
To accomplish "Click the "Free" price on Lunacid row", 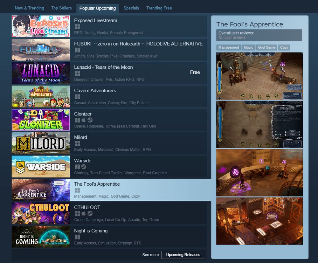I will (195, 72).
